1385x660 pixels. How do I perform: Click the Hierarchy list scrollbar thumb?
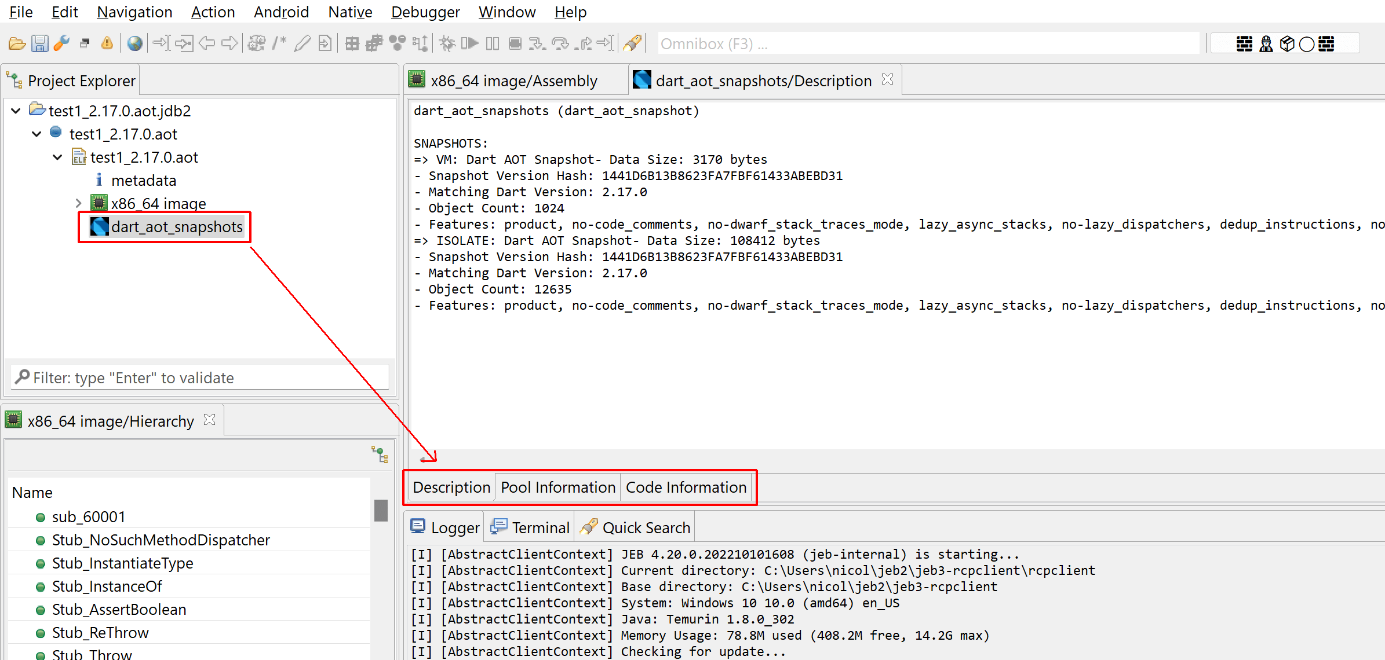pyautogui.click(x=381, y=511)
